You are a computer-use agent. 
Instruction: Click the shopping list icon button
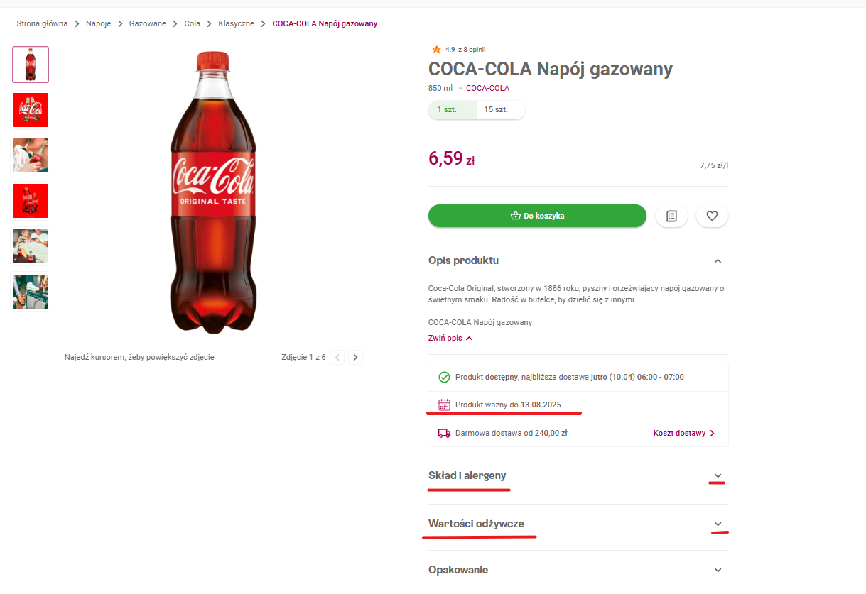coord(671,216)
